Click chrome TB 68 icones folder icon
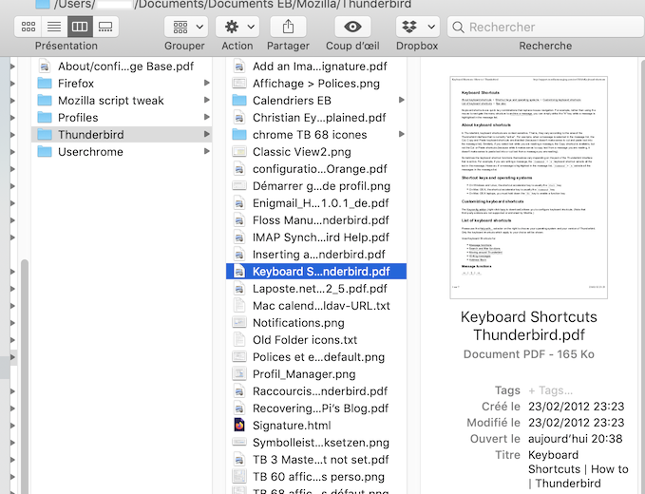 239,135
